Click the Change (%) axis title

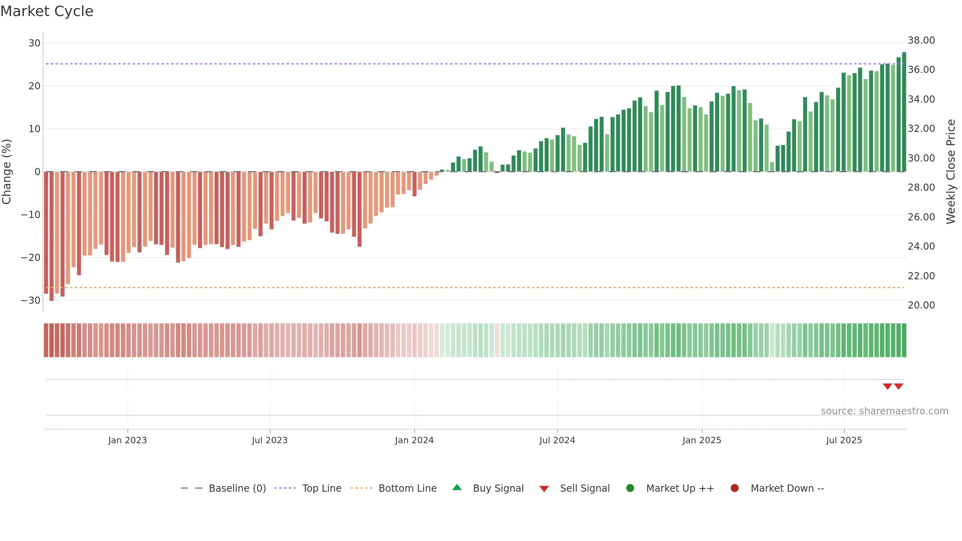coord(6,172)
